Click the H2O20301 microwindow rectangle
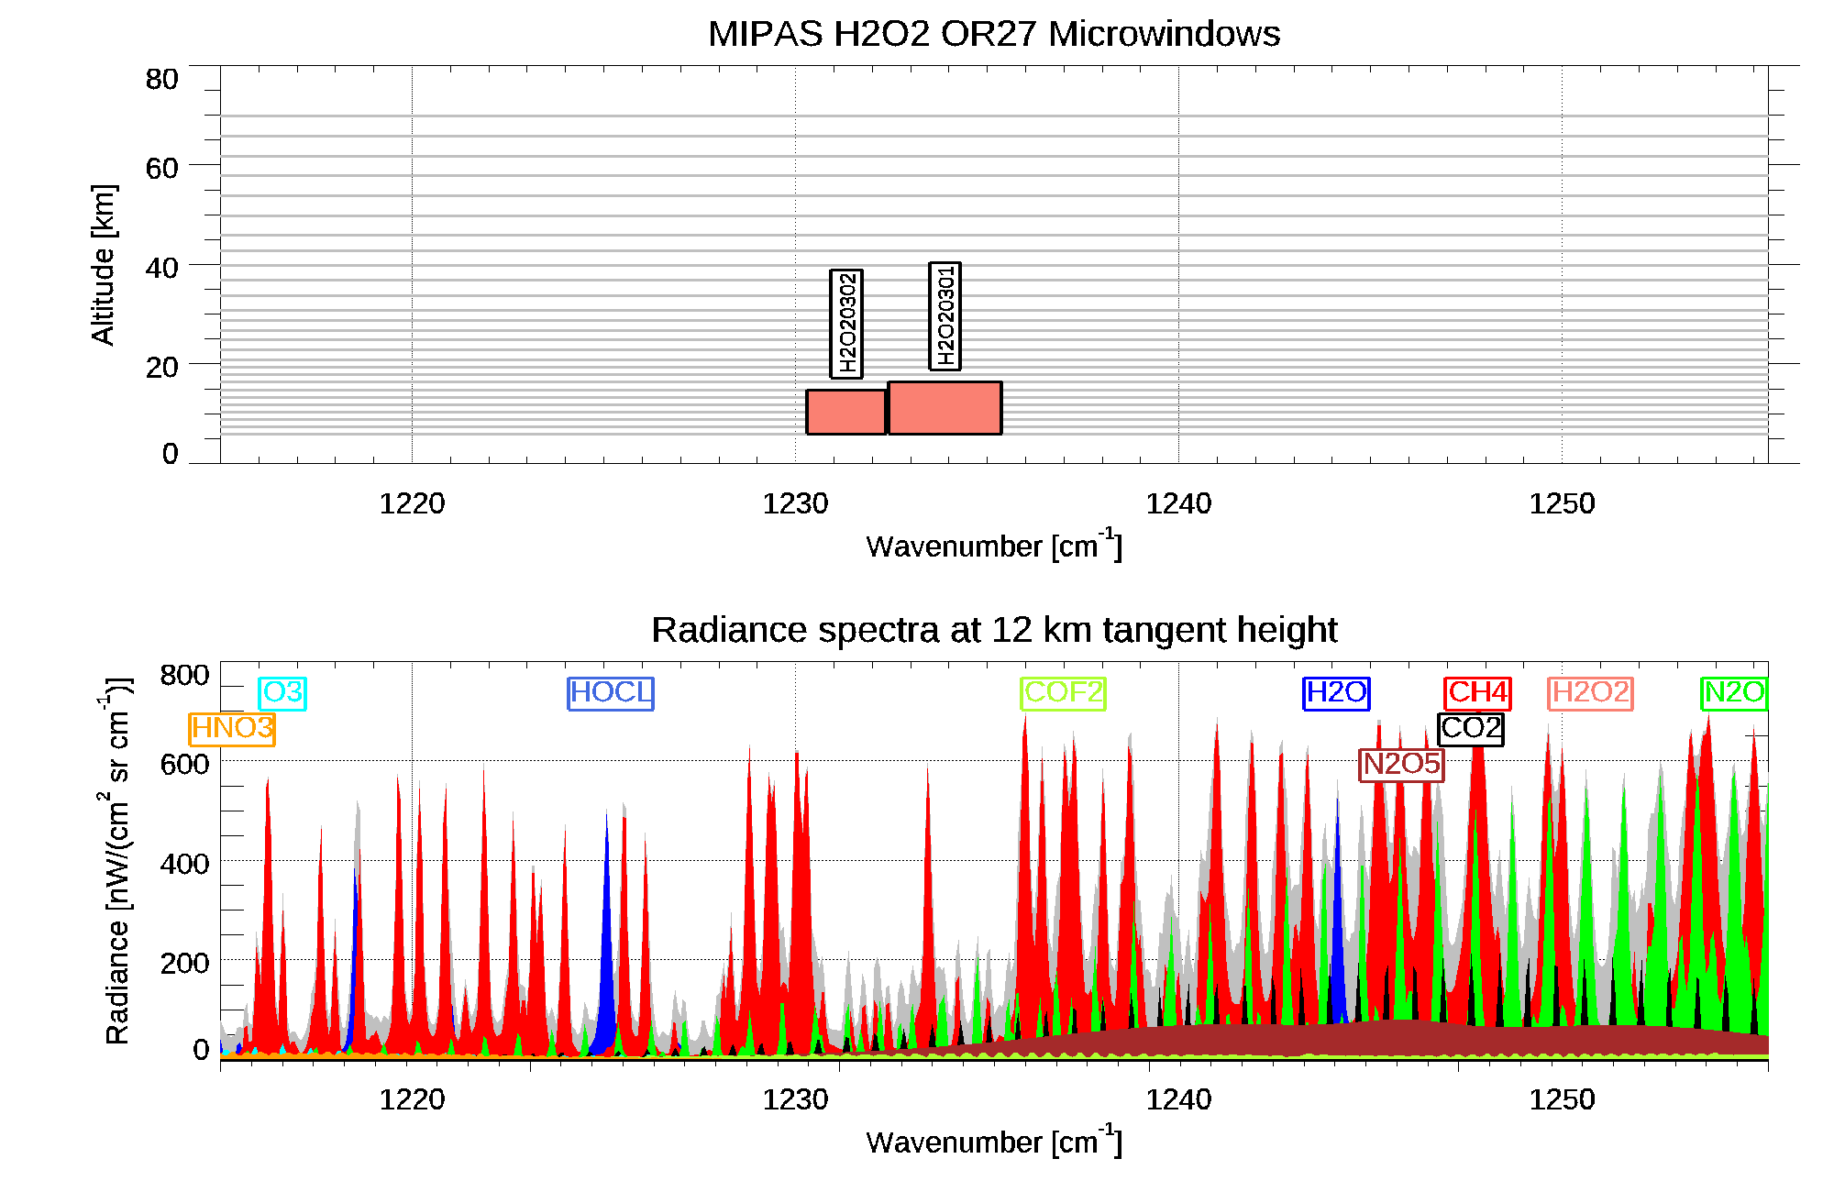The image size is (1834, 1192). (945, 408)
